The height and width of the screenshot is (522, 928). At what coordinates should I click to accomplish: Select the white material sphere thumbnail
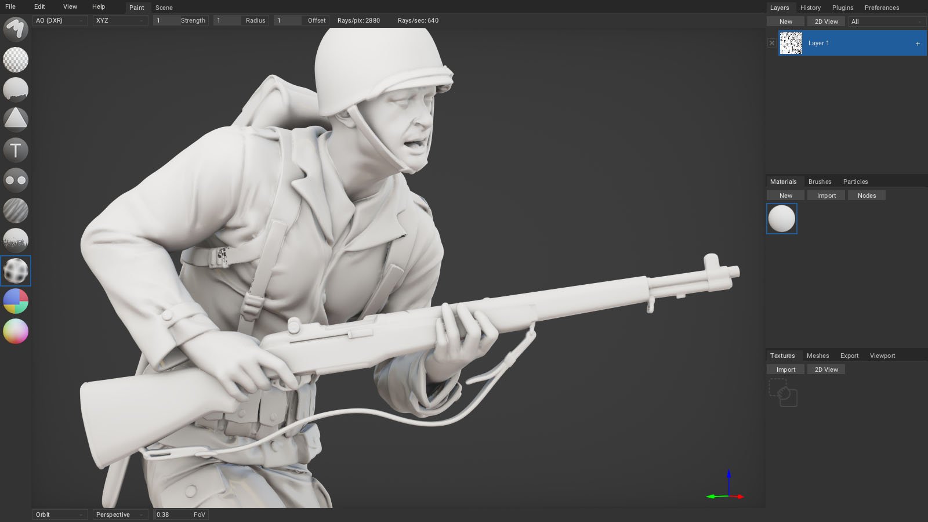[x=781, y=219]
